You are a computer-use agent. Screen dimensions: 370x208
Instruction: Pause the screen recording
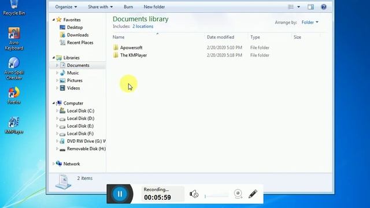point(120,194)
